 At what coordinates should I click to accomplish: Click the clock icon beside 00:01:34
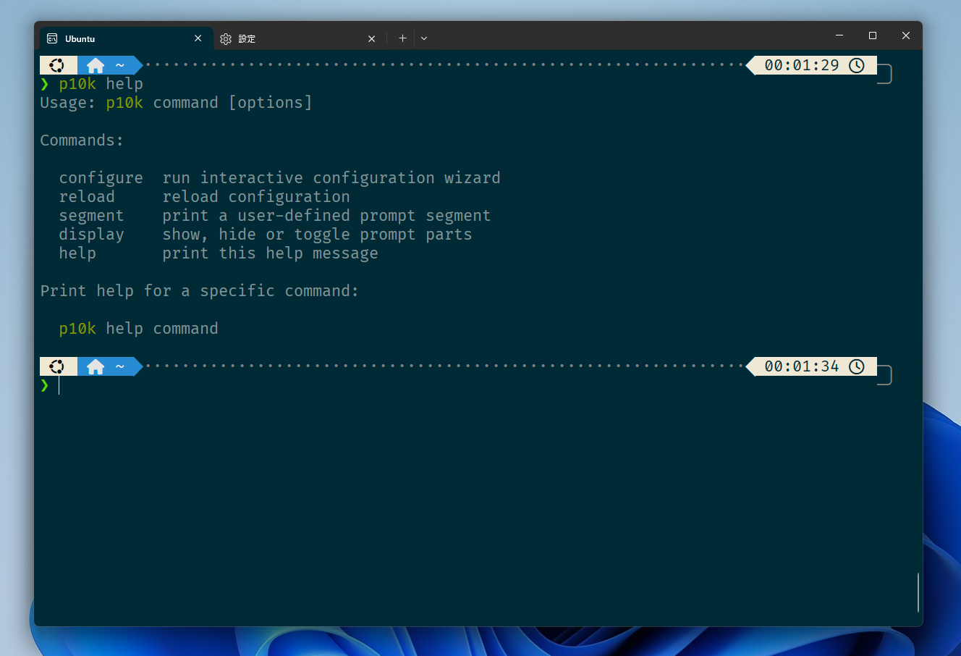point(857,366)
